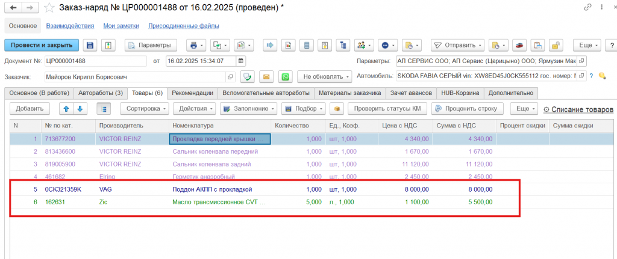The height and width of the screenshot is (259, 617).
Task: Move row down with blue down arrow
Action: (78, 109)
